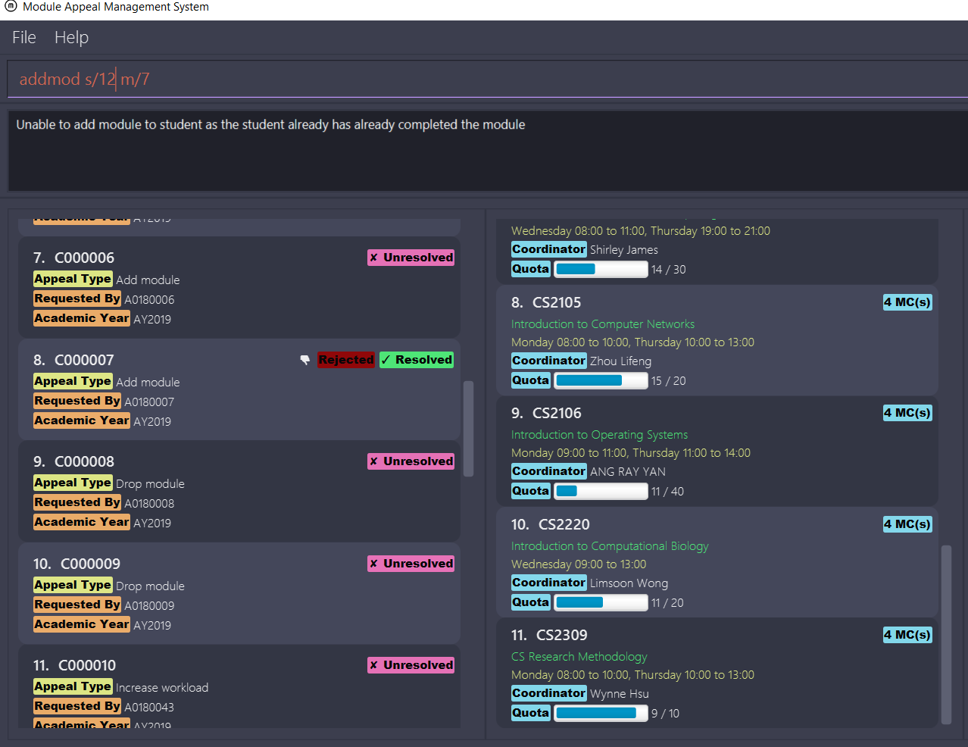Click the 4 MC(s) badge on CS2220
Image resolution: width=968 pixels, height=747 pixels.
[907, 524]
